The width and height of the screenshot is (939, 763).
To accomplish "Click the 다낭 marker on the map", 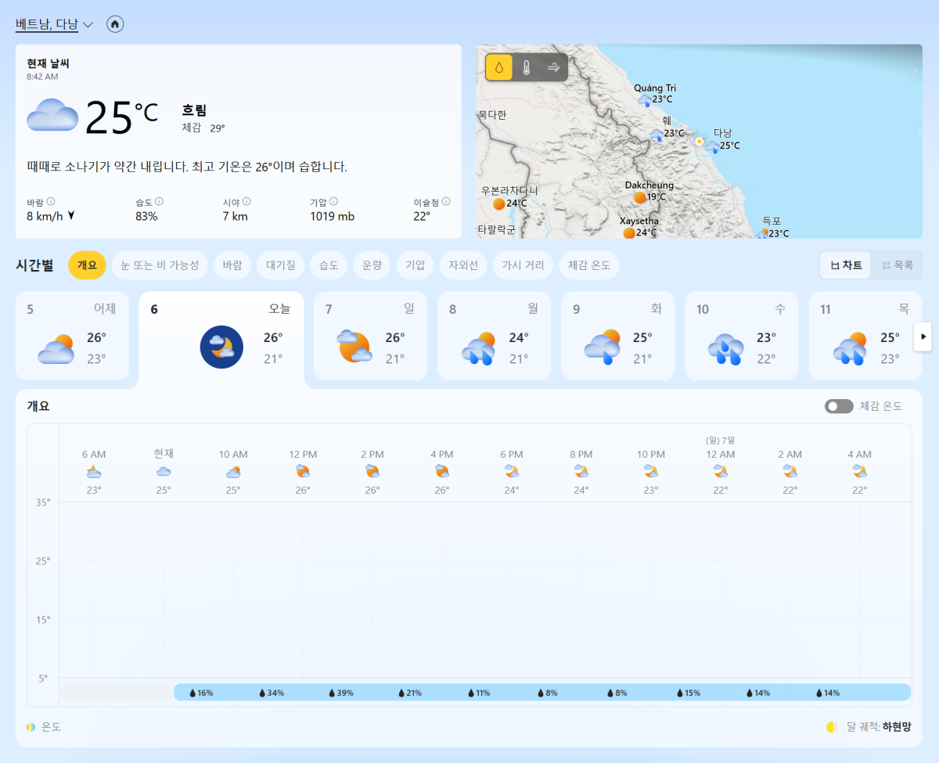I will 711,146.
